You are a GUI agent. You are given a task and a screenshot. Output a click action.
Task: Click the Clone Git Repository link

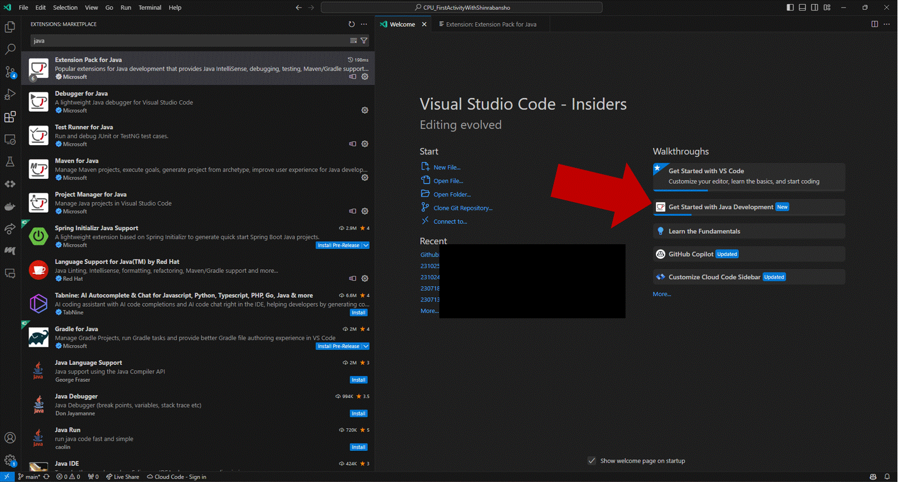(463, 208)
